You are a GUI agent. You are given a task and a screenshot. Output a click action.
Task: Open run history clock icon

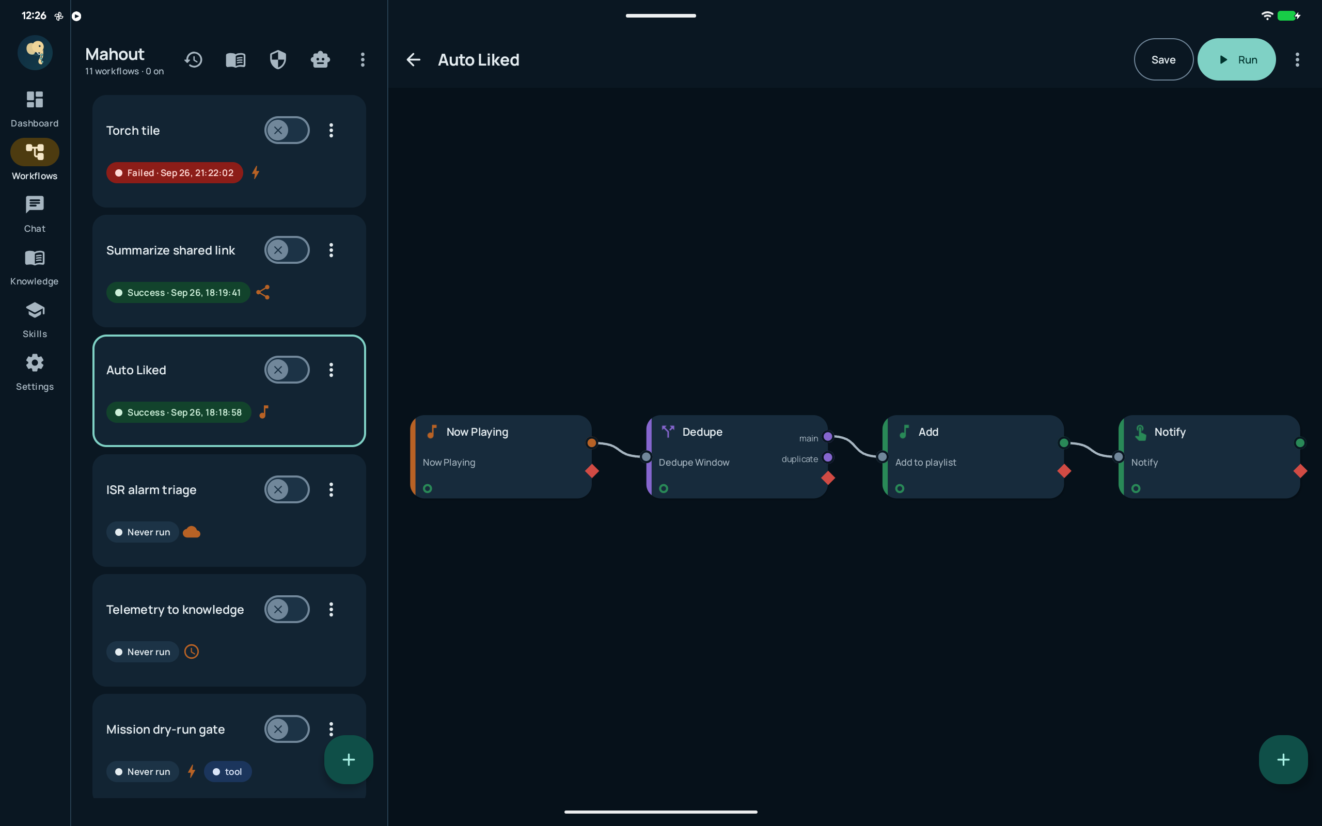coord(193,59)
